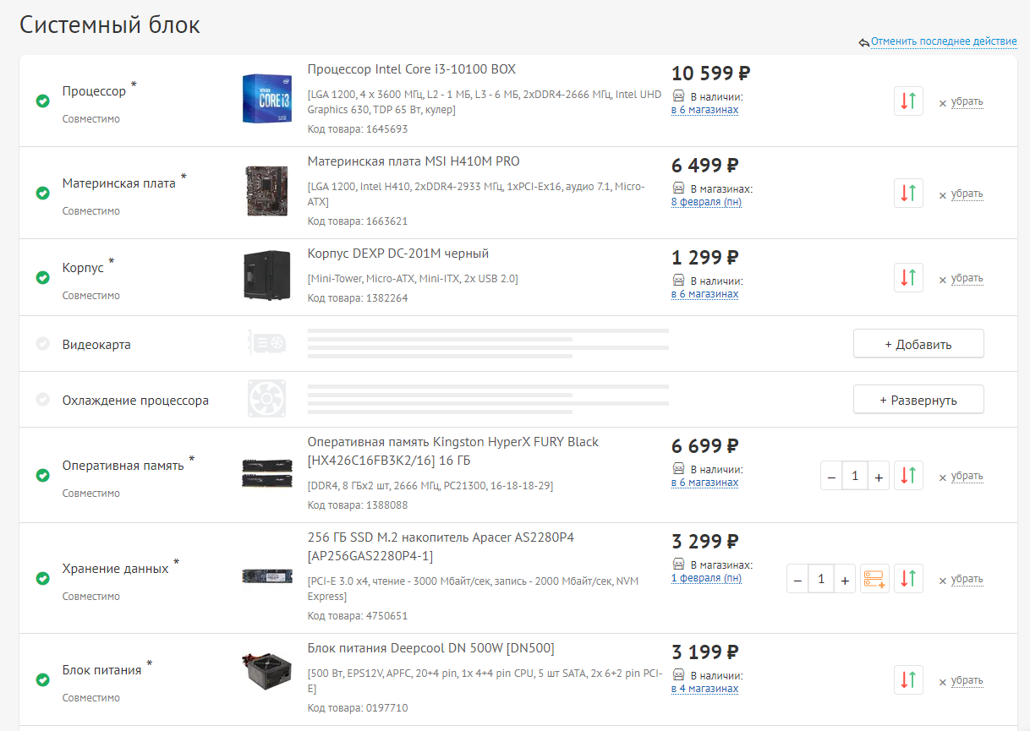Click the swap arrows icon for Процессор

[x=908, y=101]
